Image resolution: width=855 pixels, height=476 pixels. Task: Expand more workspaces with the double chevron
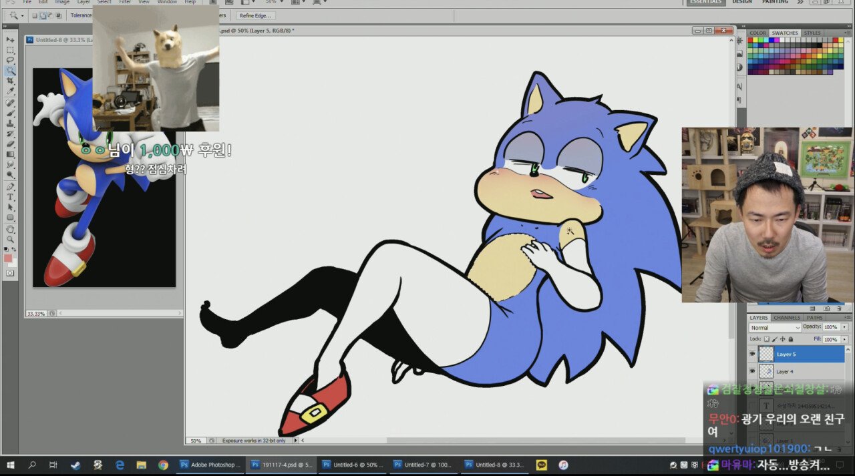[801, 2]
